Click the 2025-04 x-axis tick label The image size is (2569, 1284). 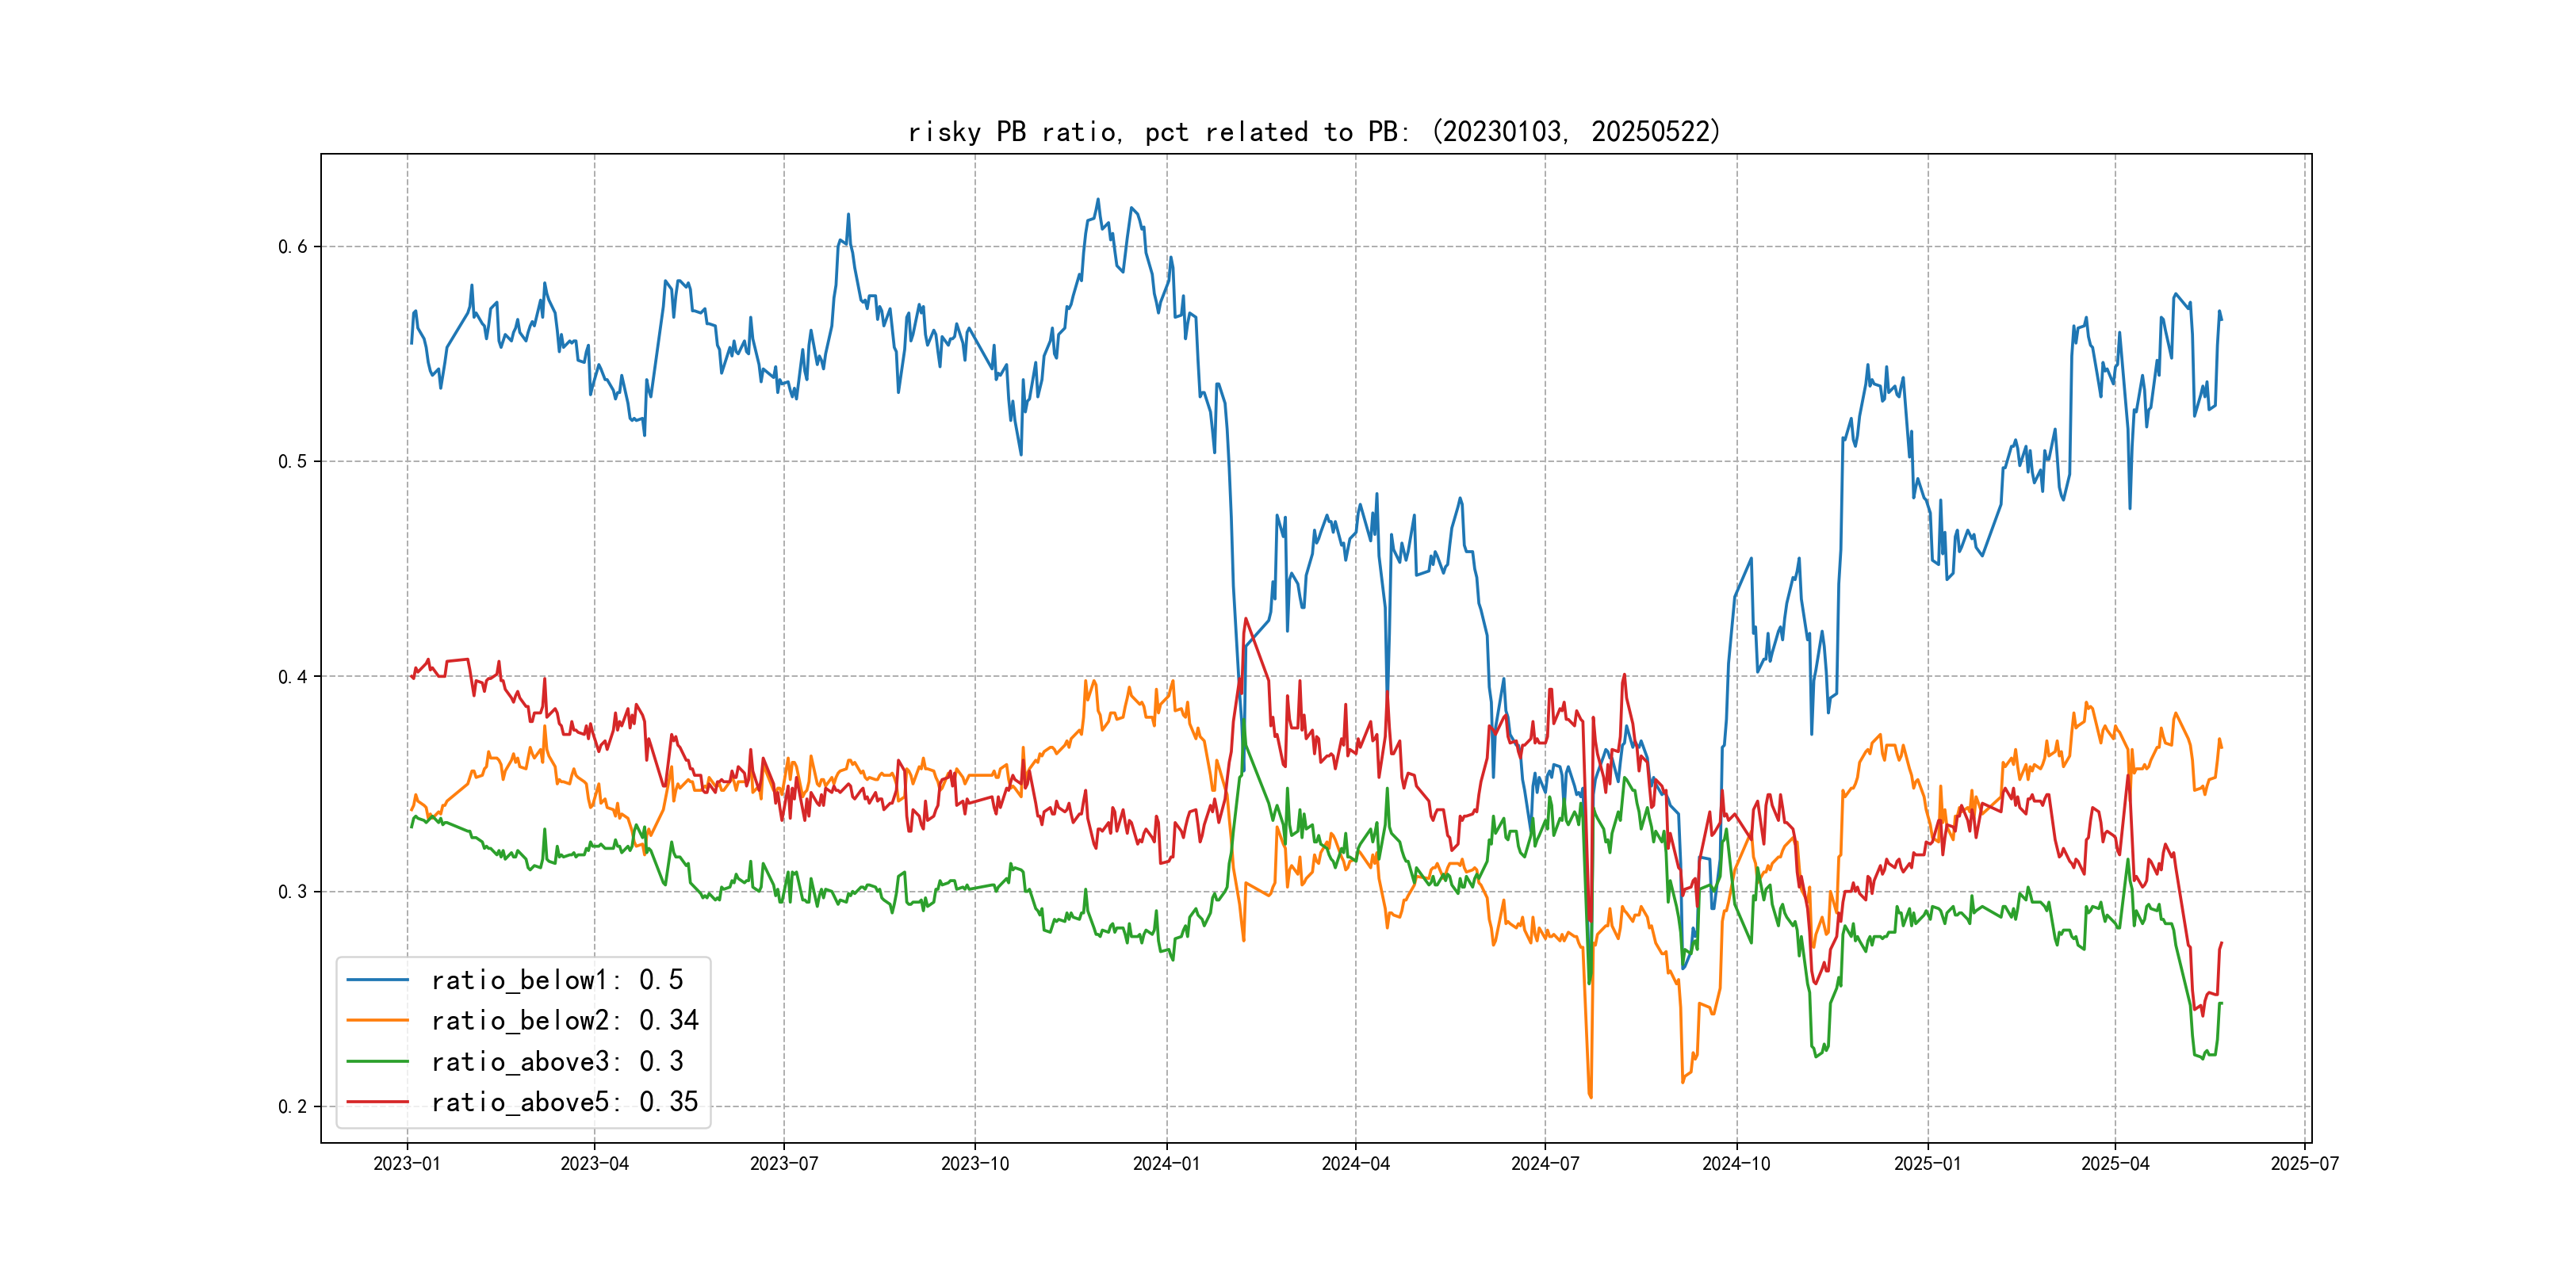point(2115,1164)
